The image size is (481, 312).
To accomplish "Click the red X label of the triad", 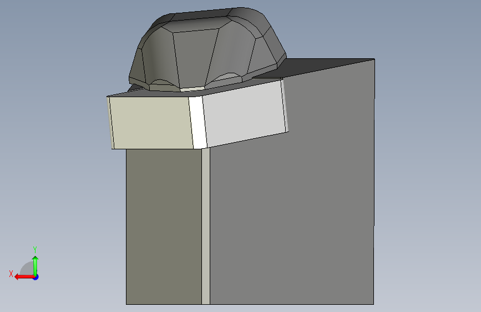I will [x=11, y=274].
